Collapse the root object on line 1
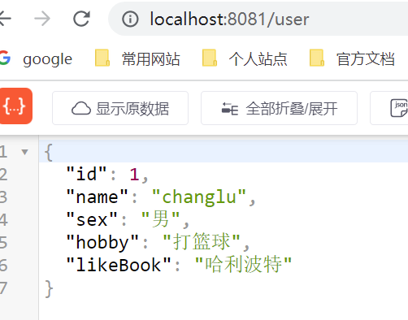Viewport: 408px width, 320px height. [x=24, y=152]
